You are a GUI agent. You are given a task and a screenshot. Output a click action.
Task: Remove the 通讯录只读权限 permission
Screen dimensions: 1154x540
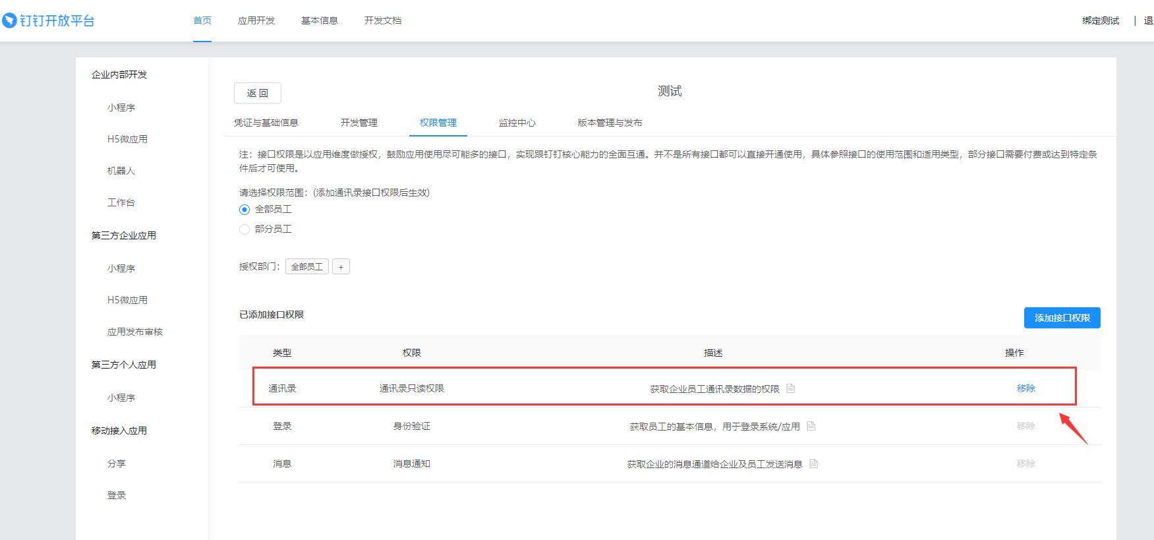(x=1025, y=388)
